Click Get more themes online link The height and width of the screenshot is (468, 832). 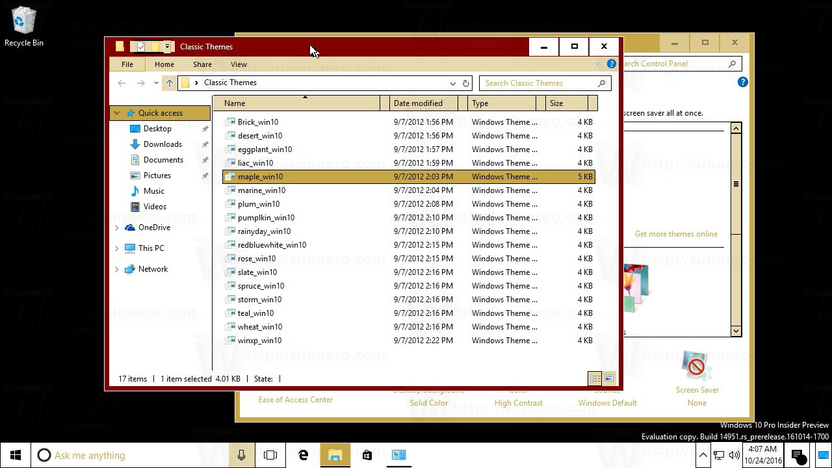(x=676, y=234)
